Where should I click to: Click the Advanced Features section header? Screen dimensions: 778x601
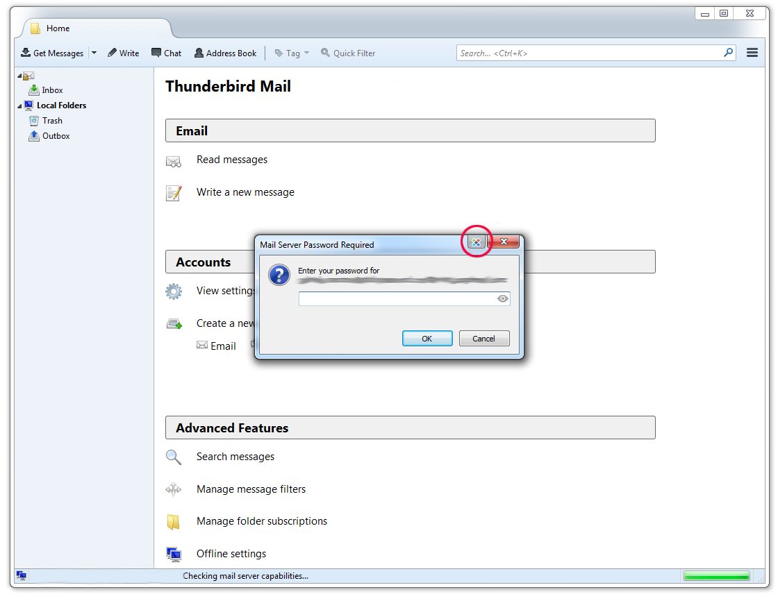pyautogui.click(x=411, y=428)
